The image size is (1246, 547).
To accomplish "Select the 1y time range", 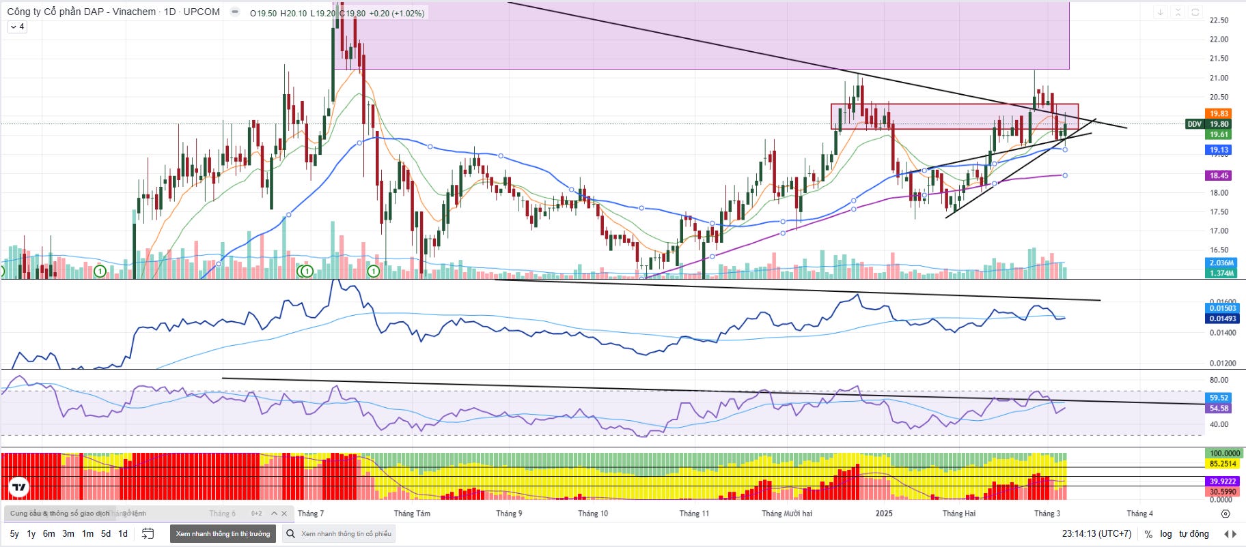I will coord(31,533).
